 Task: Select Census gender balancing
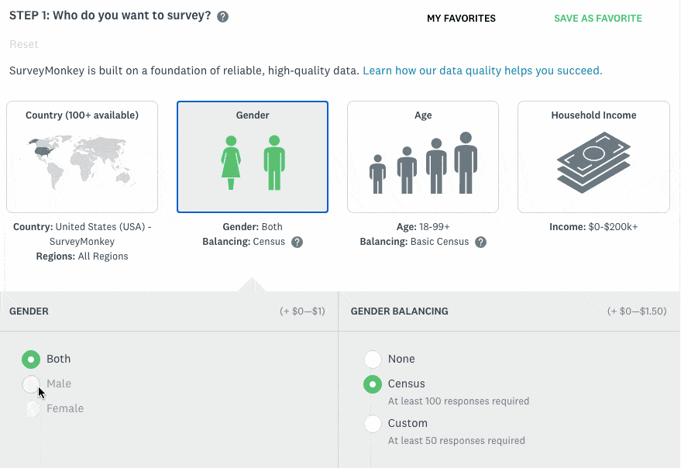[x=373, y=384]
